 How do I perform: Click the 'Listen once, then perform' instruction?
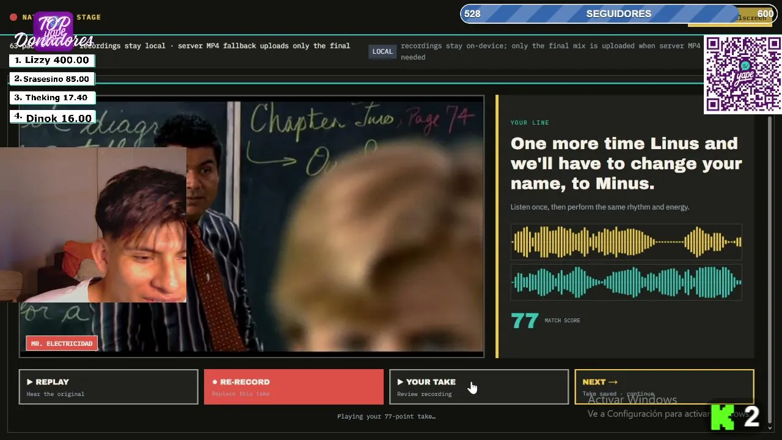[x=600, y=207]
